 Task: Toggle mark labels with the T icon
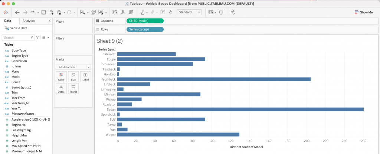[163, 12]
